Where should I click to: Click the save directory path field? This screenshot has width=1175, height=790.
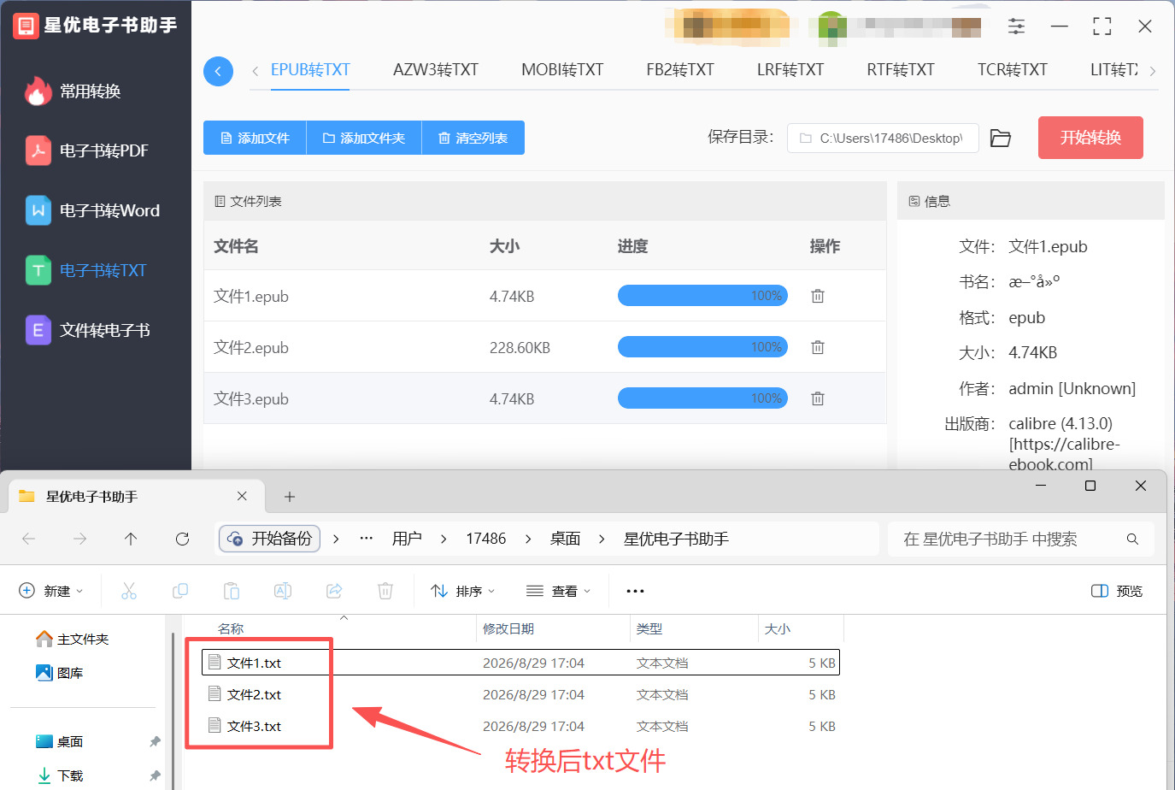(x=883, y=138)
